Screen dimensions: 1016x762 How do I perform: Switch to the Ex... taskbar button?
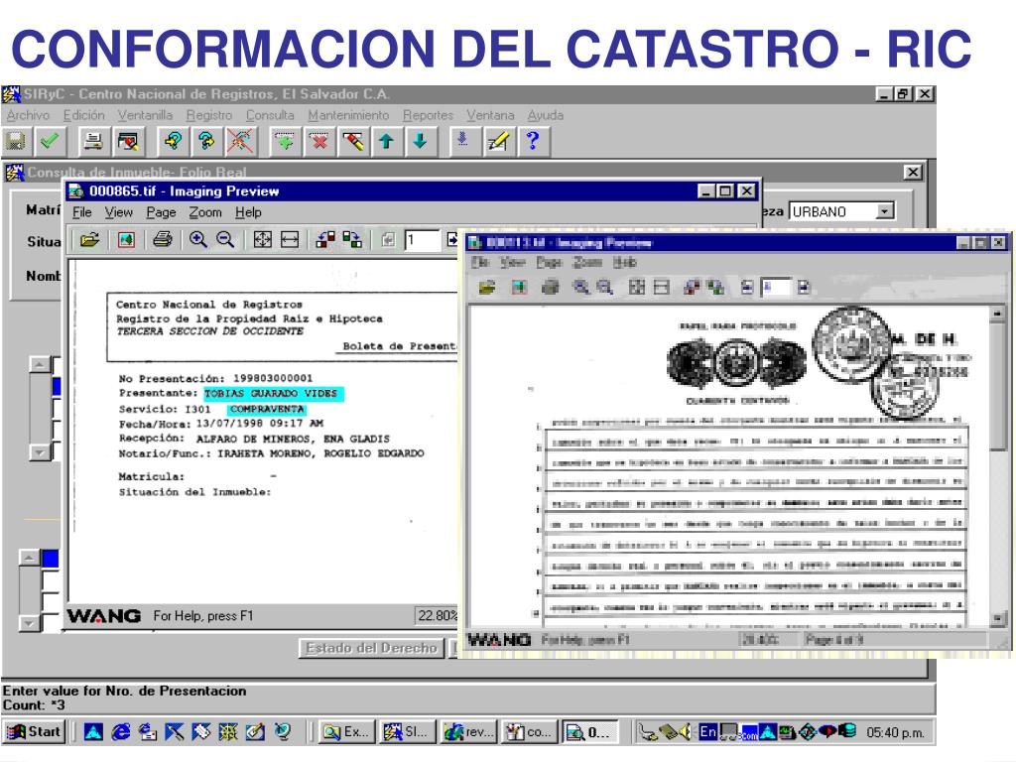coord(347,731)
